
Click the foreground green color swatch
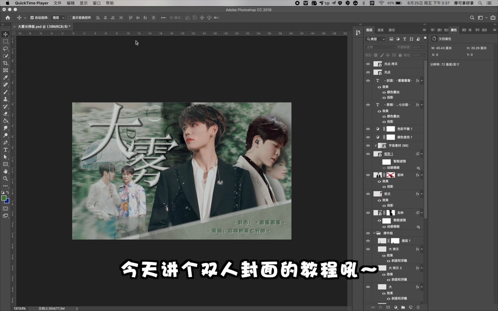pyautogui.click(x=3, y=198)
